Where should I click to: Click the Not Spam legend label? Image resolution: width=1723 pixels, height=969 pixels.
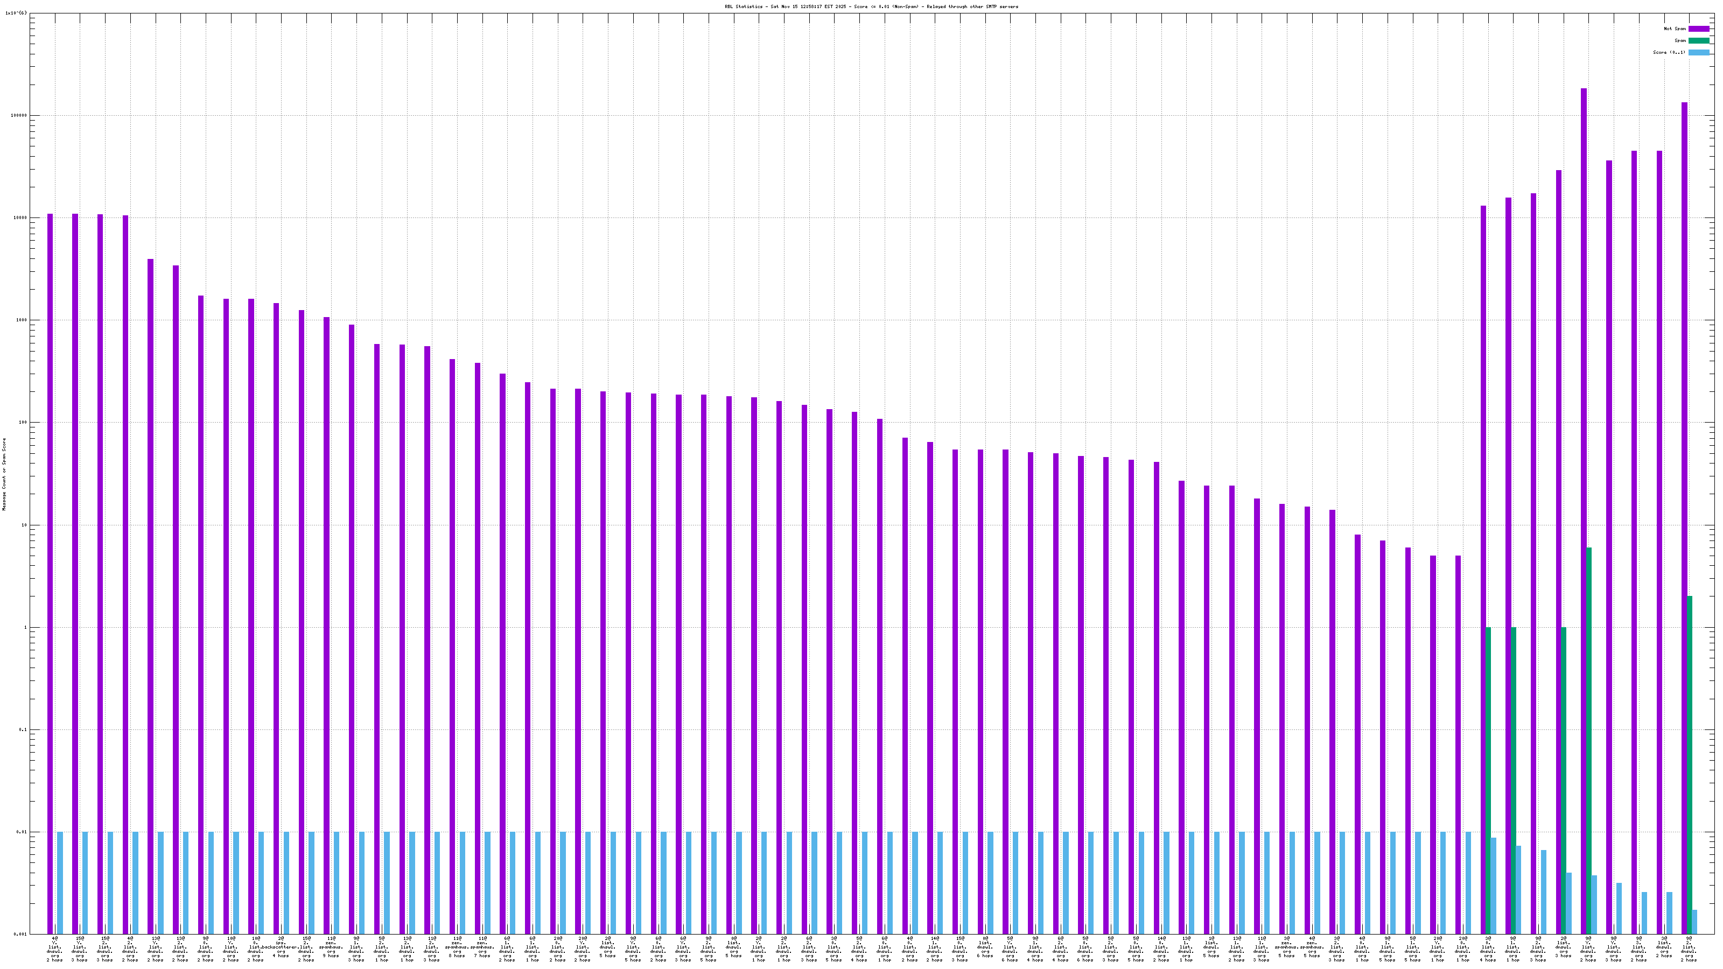tap(1675, 29)
